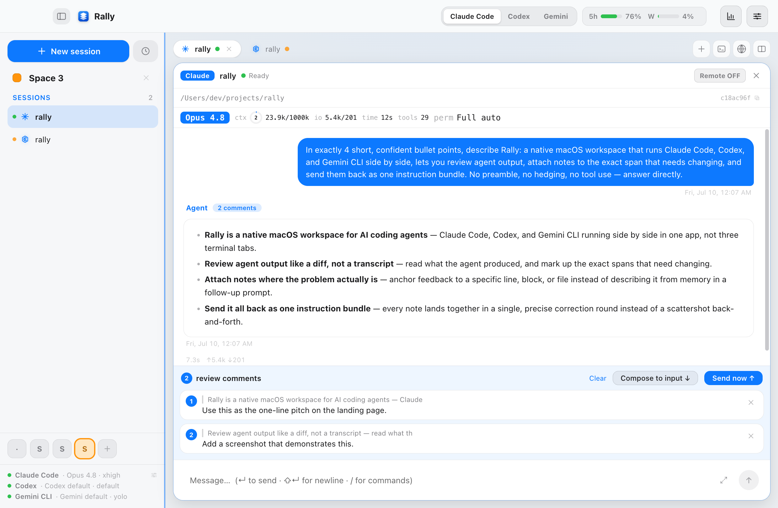Click the Opus 4.8 model badge
Screen dimensions: 778x508
[x=205, y=118]
